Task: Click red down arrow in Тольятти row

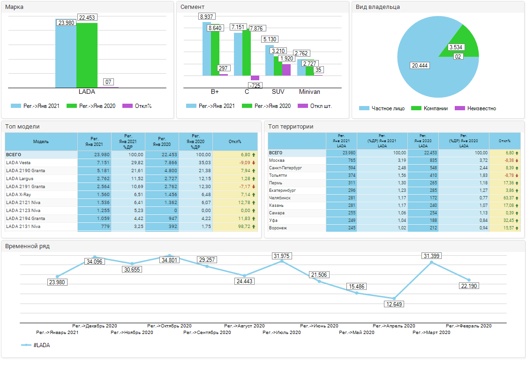Action: coord(517,175)
